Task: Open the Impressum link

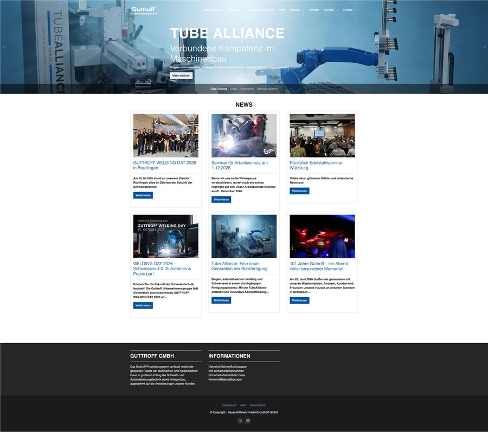Action: [x=229, y=405]
